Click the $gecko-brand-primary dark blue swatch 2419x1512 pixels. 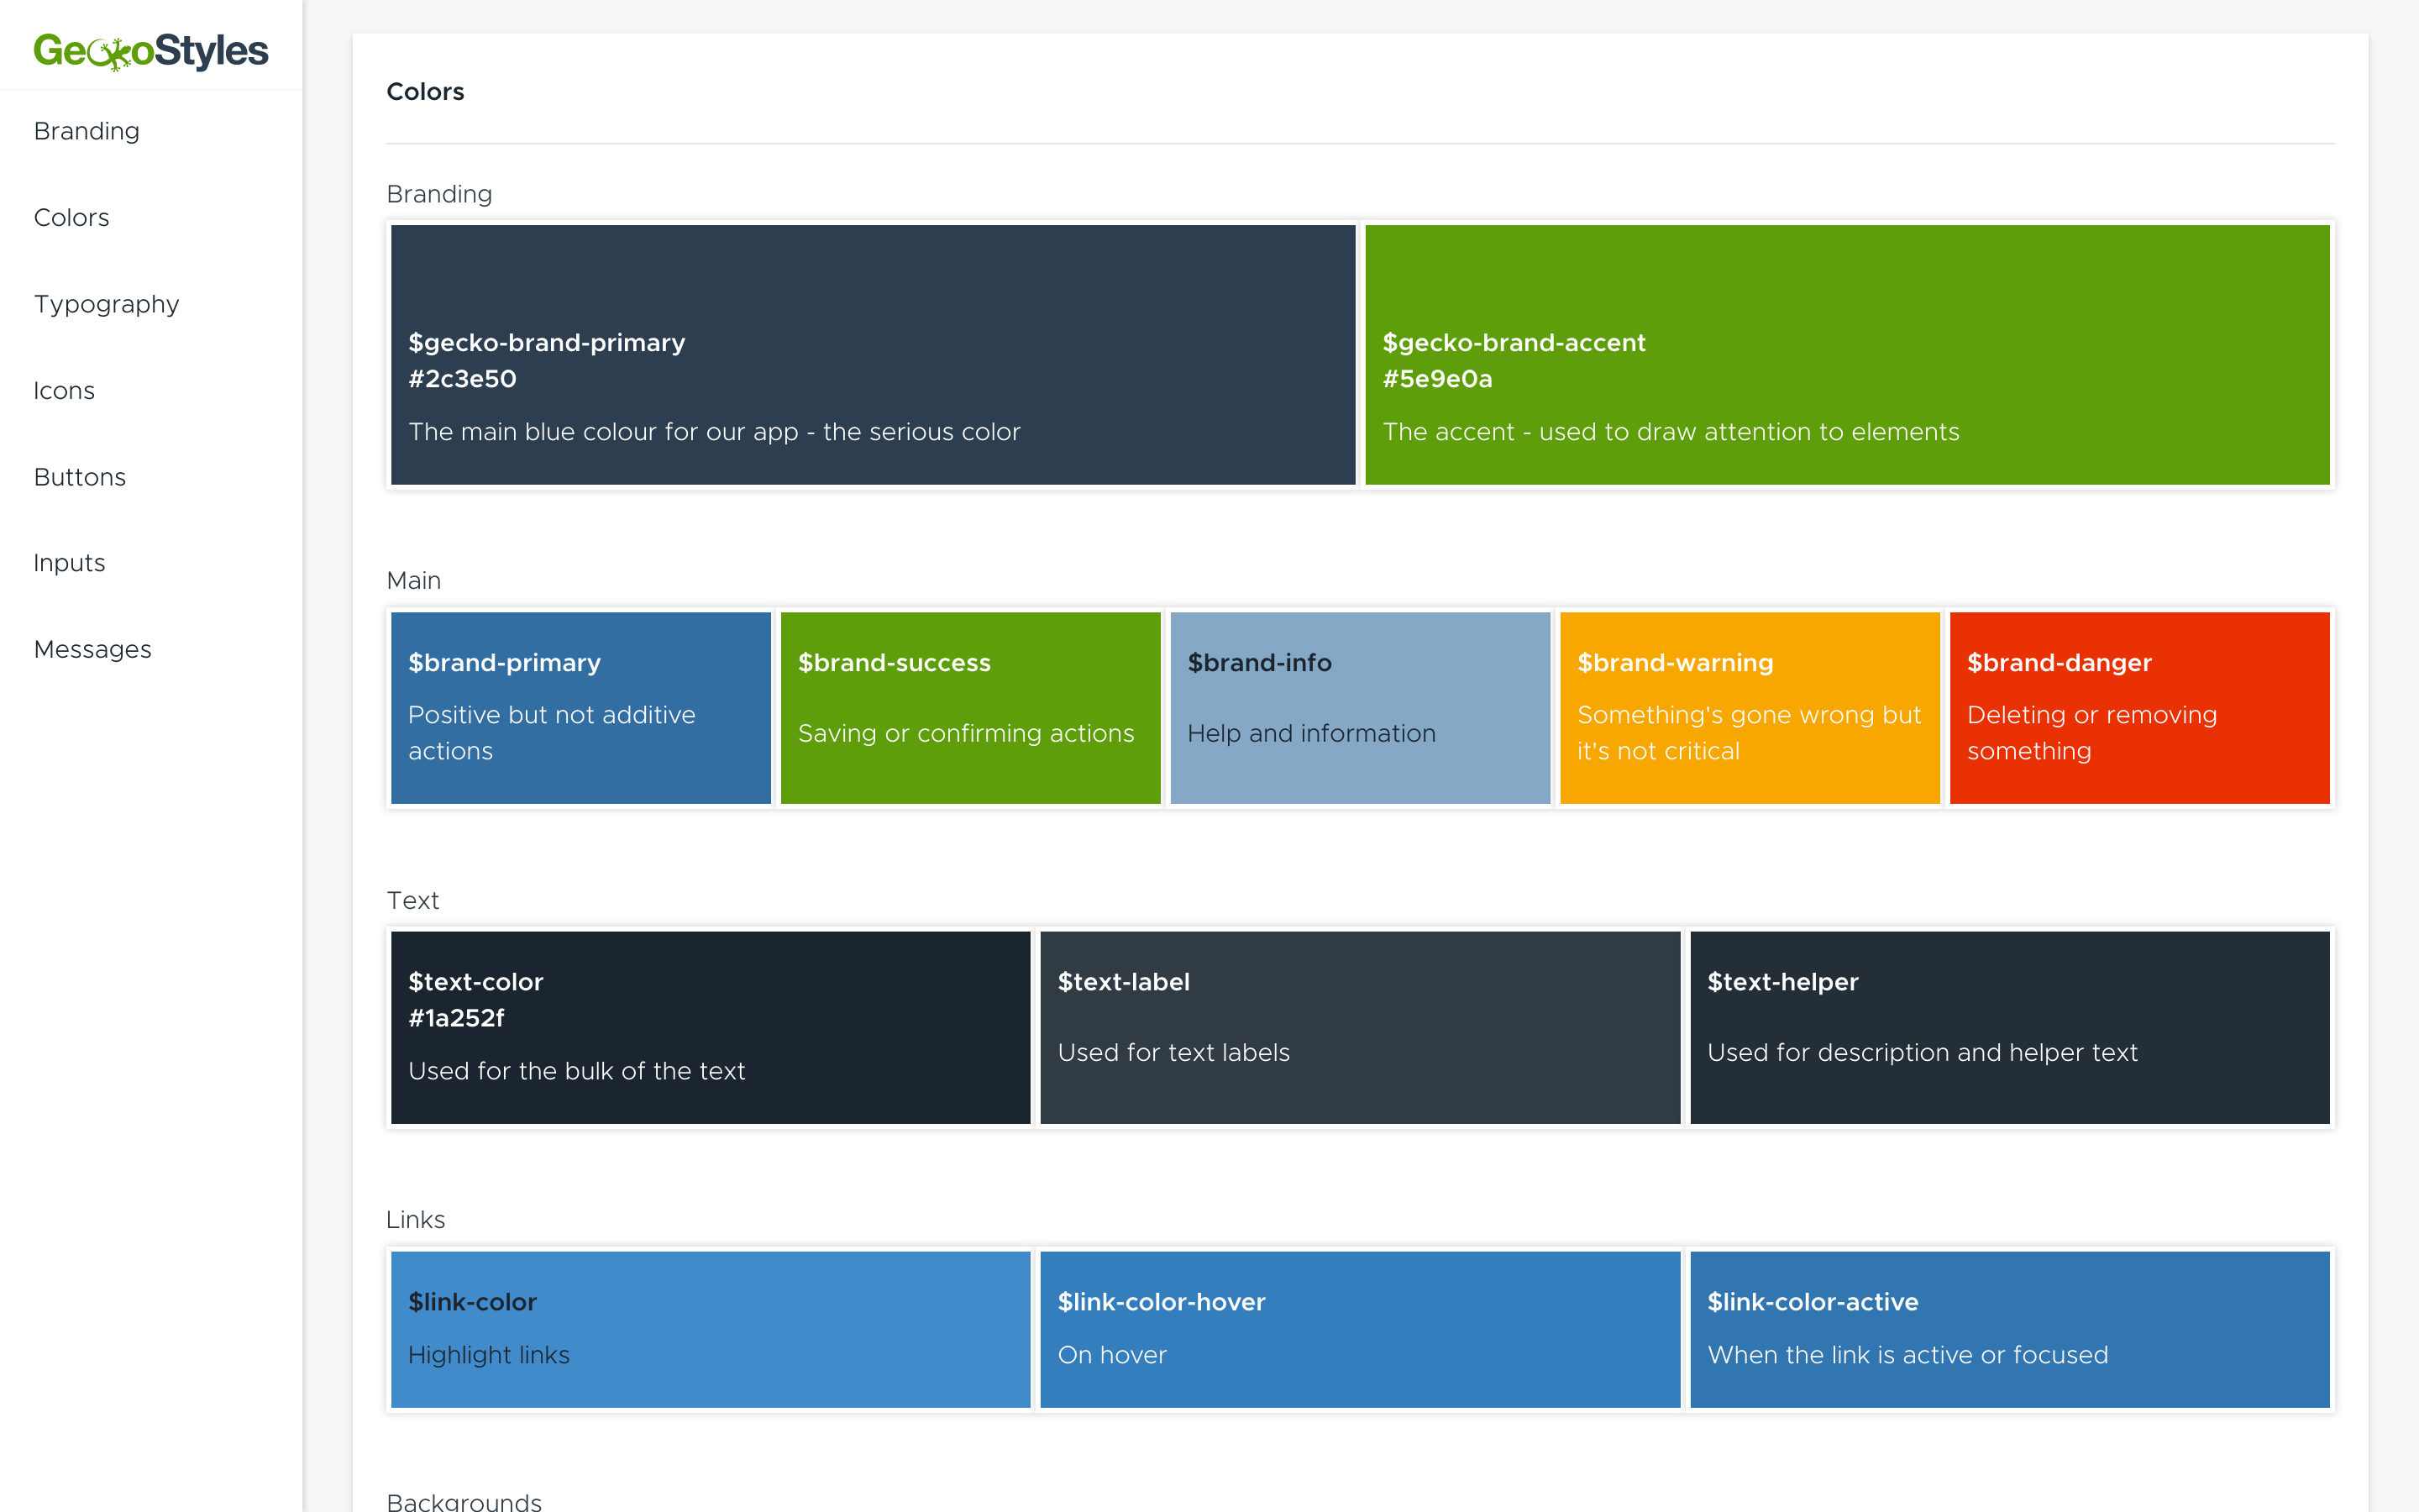pos(873,355)
